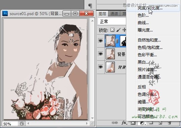Close the source01.psd document window
Viewport: 181px width, 128px height.
click(x=86, y=14)
